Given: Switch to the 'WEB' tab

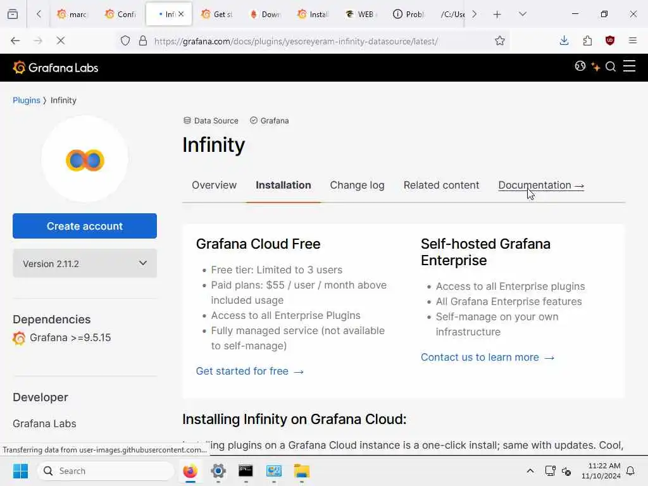Looking at the screenshot, I should pyautogui.click(x=360, y=15).
